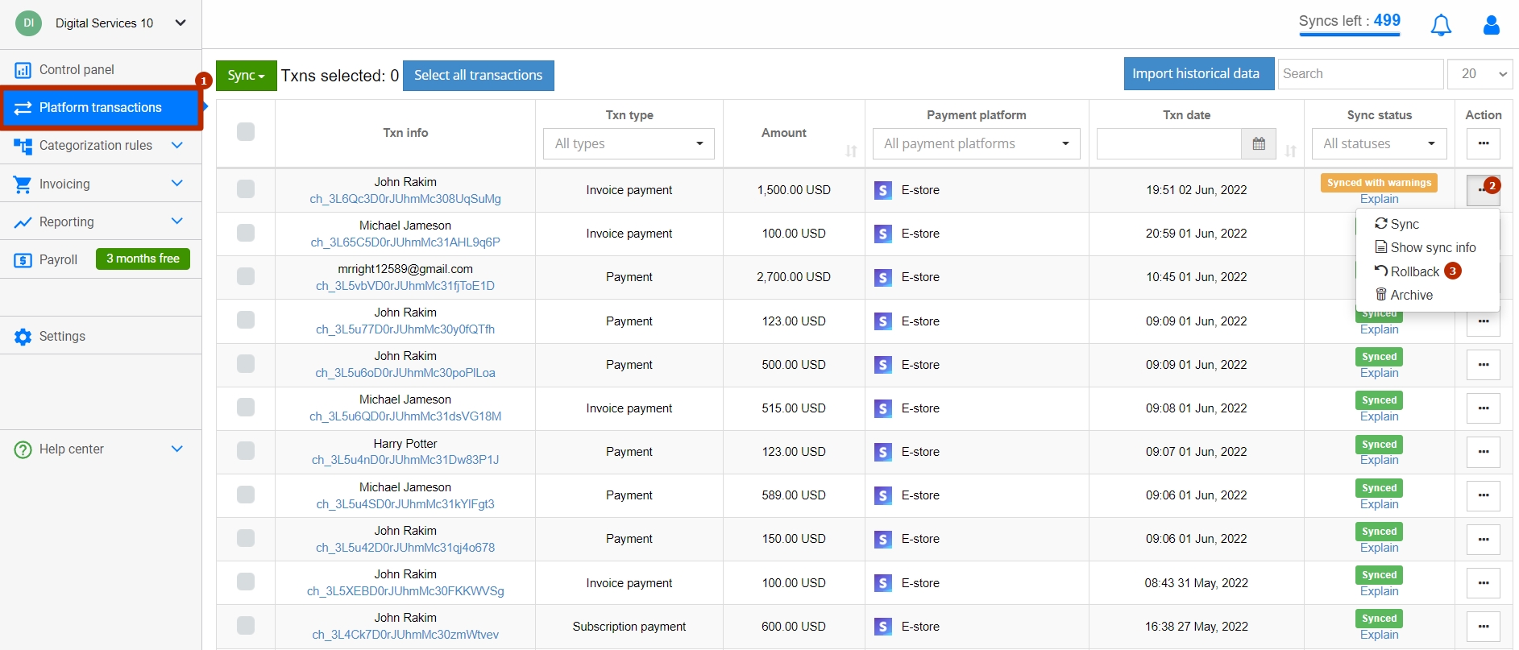The width and height of the screenshot is (1519, 650).
Task: Click the E-store icon in the Harry Potter row
Action: tap(883, 453)
